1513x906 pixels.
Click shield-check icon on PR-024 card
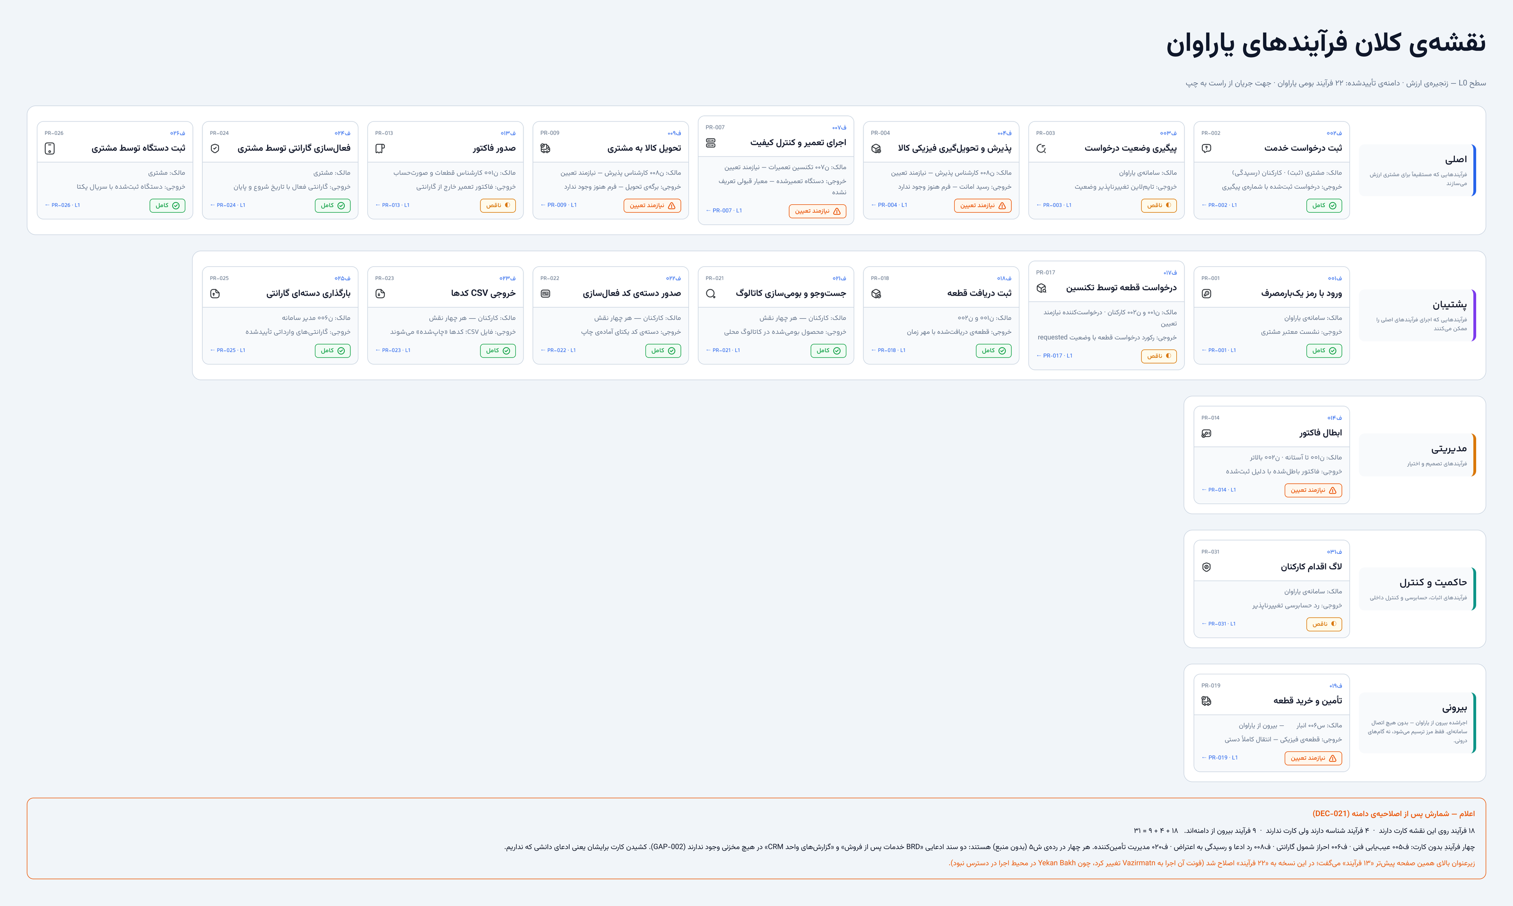pyautogui.click(x=215, y=148)
